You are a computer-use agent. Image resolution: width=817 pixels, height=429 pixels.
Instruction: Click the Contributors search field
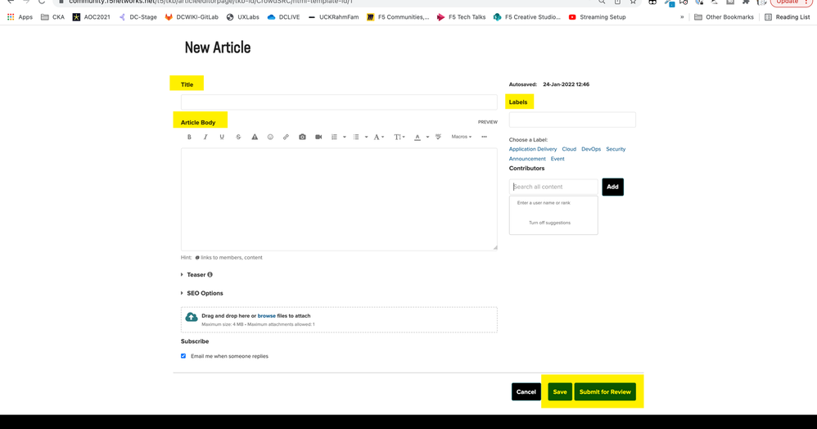pos(553,187)
